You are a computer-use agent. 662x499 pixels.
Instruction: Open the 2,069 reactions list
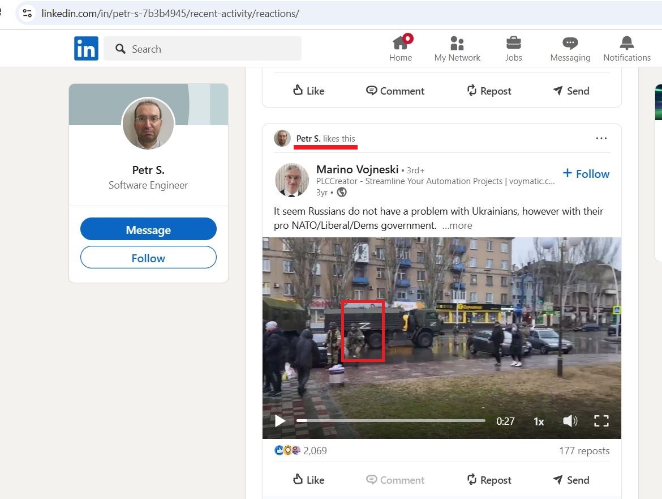click(300, 450)
